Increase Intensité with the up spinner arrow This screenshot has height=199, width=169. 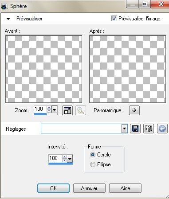[64, 157]
